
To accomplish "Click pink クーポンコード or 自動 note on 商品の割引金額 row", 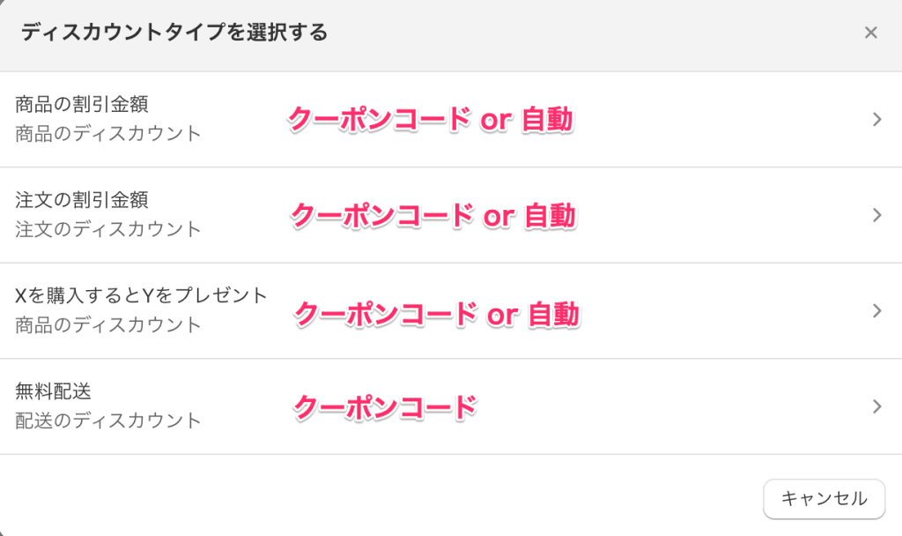I will tap(432, 119).
